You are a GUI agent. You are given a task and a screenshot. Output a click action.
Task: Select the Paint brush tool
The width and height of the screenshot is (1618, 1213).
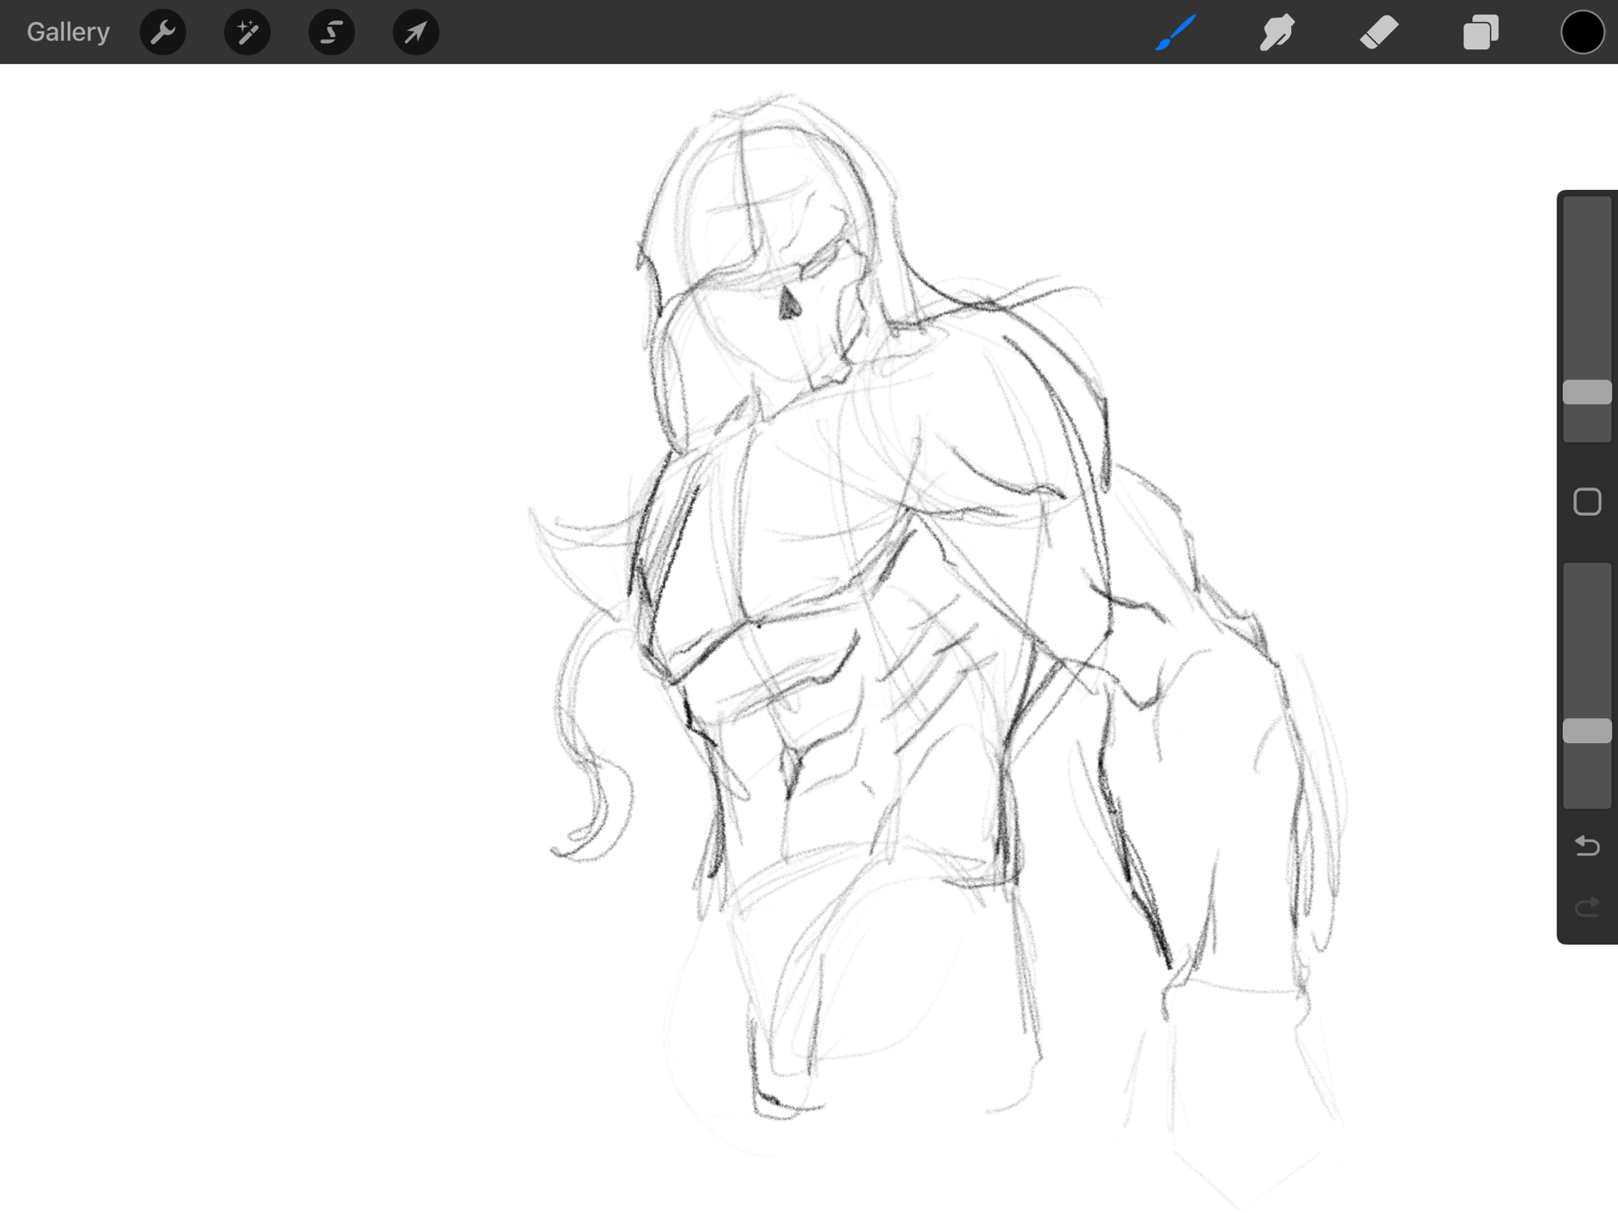point(1175,32)
